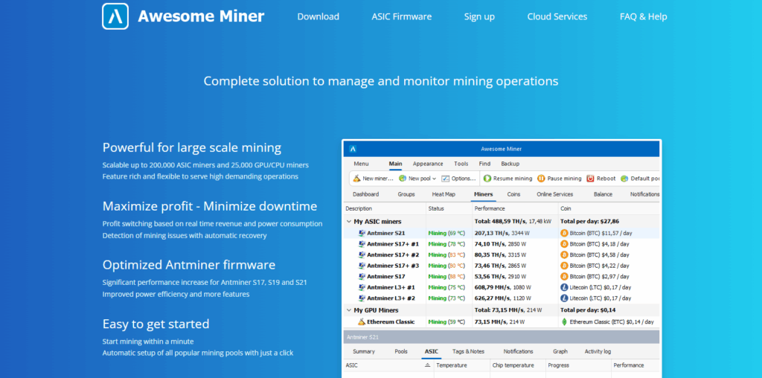This screenshot has width=762, height=378.
Task: Click Bitcoin icon in $4,58 / day row
Action: click(564, 254)
